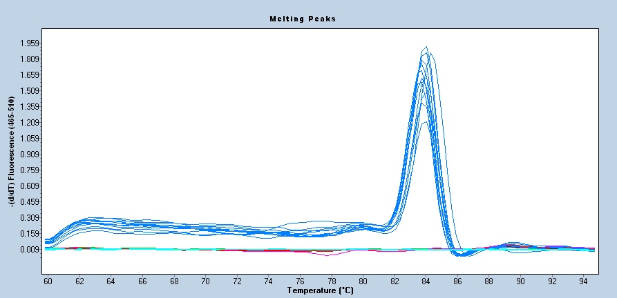Click the top of the tallest blue melting peak
Screen dimensions: 617x298
click(426, 47)
